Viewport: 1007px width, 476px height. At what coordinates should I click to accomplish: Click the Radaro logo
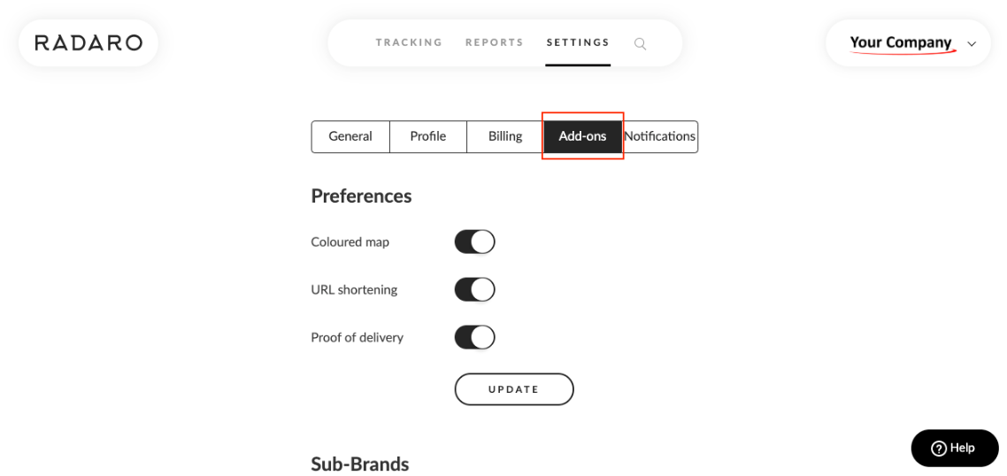tap(88, 43)
